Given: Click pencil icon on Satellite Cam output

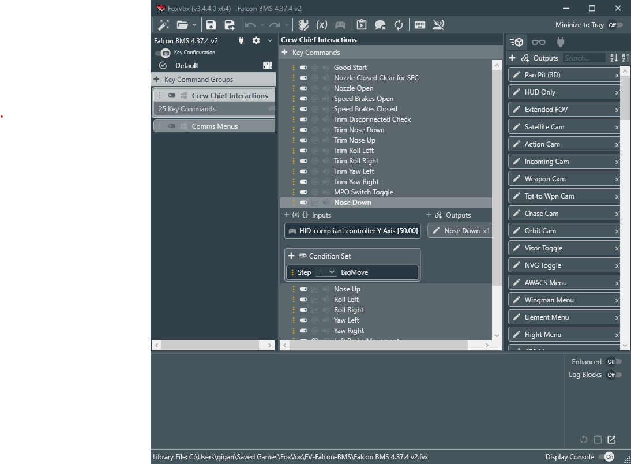Looking at the screenshot, I should (517, 126).
